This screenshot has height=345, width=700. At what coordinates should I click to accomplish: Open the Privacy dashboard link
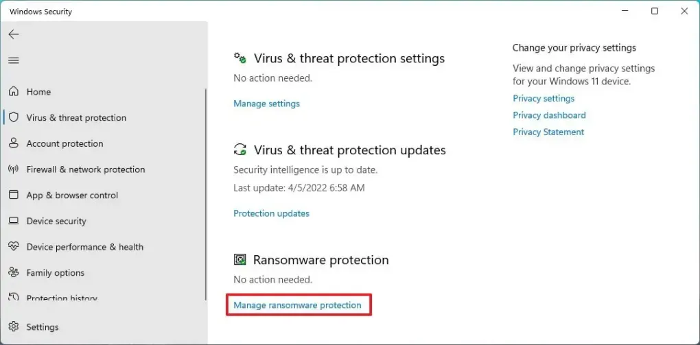click(x=549, y=115)
